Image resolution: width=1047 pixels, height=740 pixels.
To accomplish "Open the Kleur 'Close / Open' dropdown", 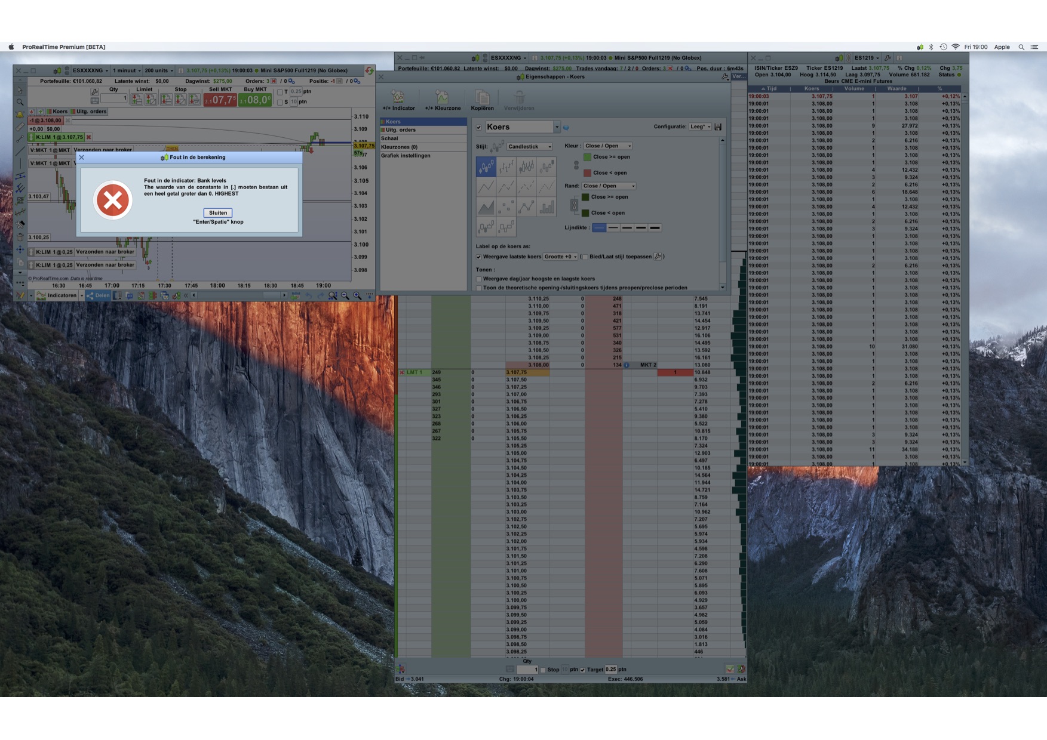I will point(607,146).
